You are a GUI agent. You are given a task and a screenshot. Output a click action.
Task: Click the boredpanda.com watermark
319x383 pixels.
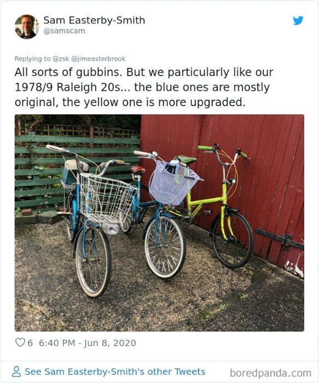point(270,373)
